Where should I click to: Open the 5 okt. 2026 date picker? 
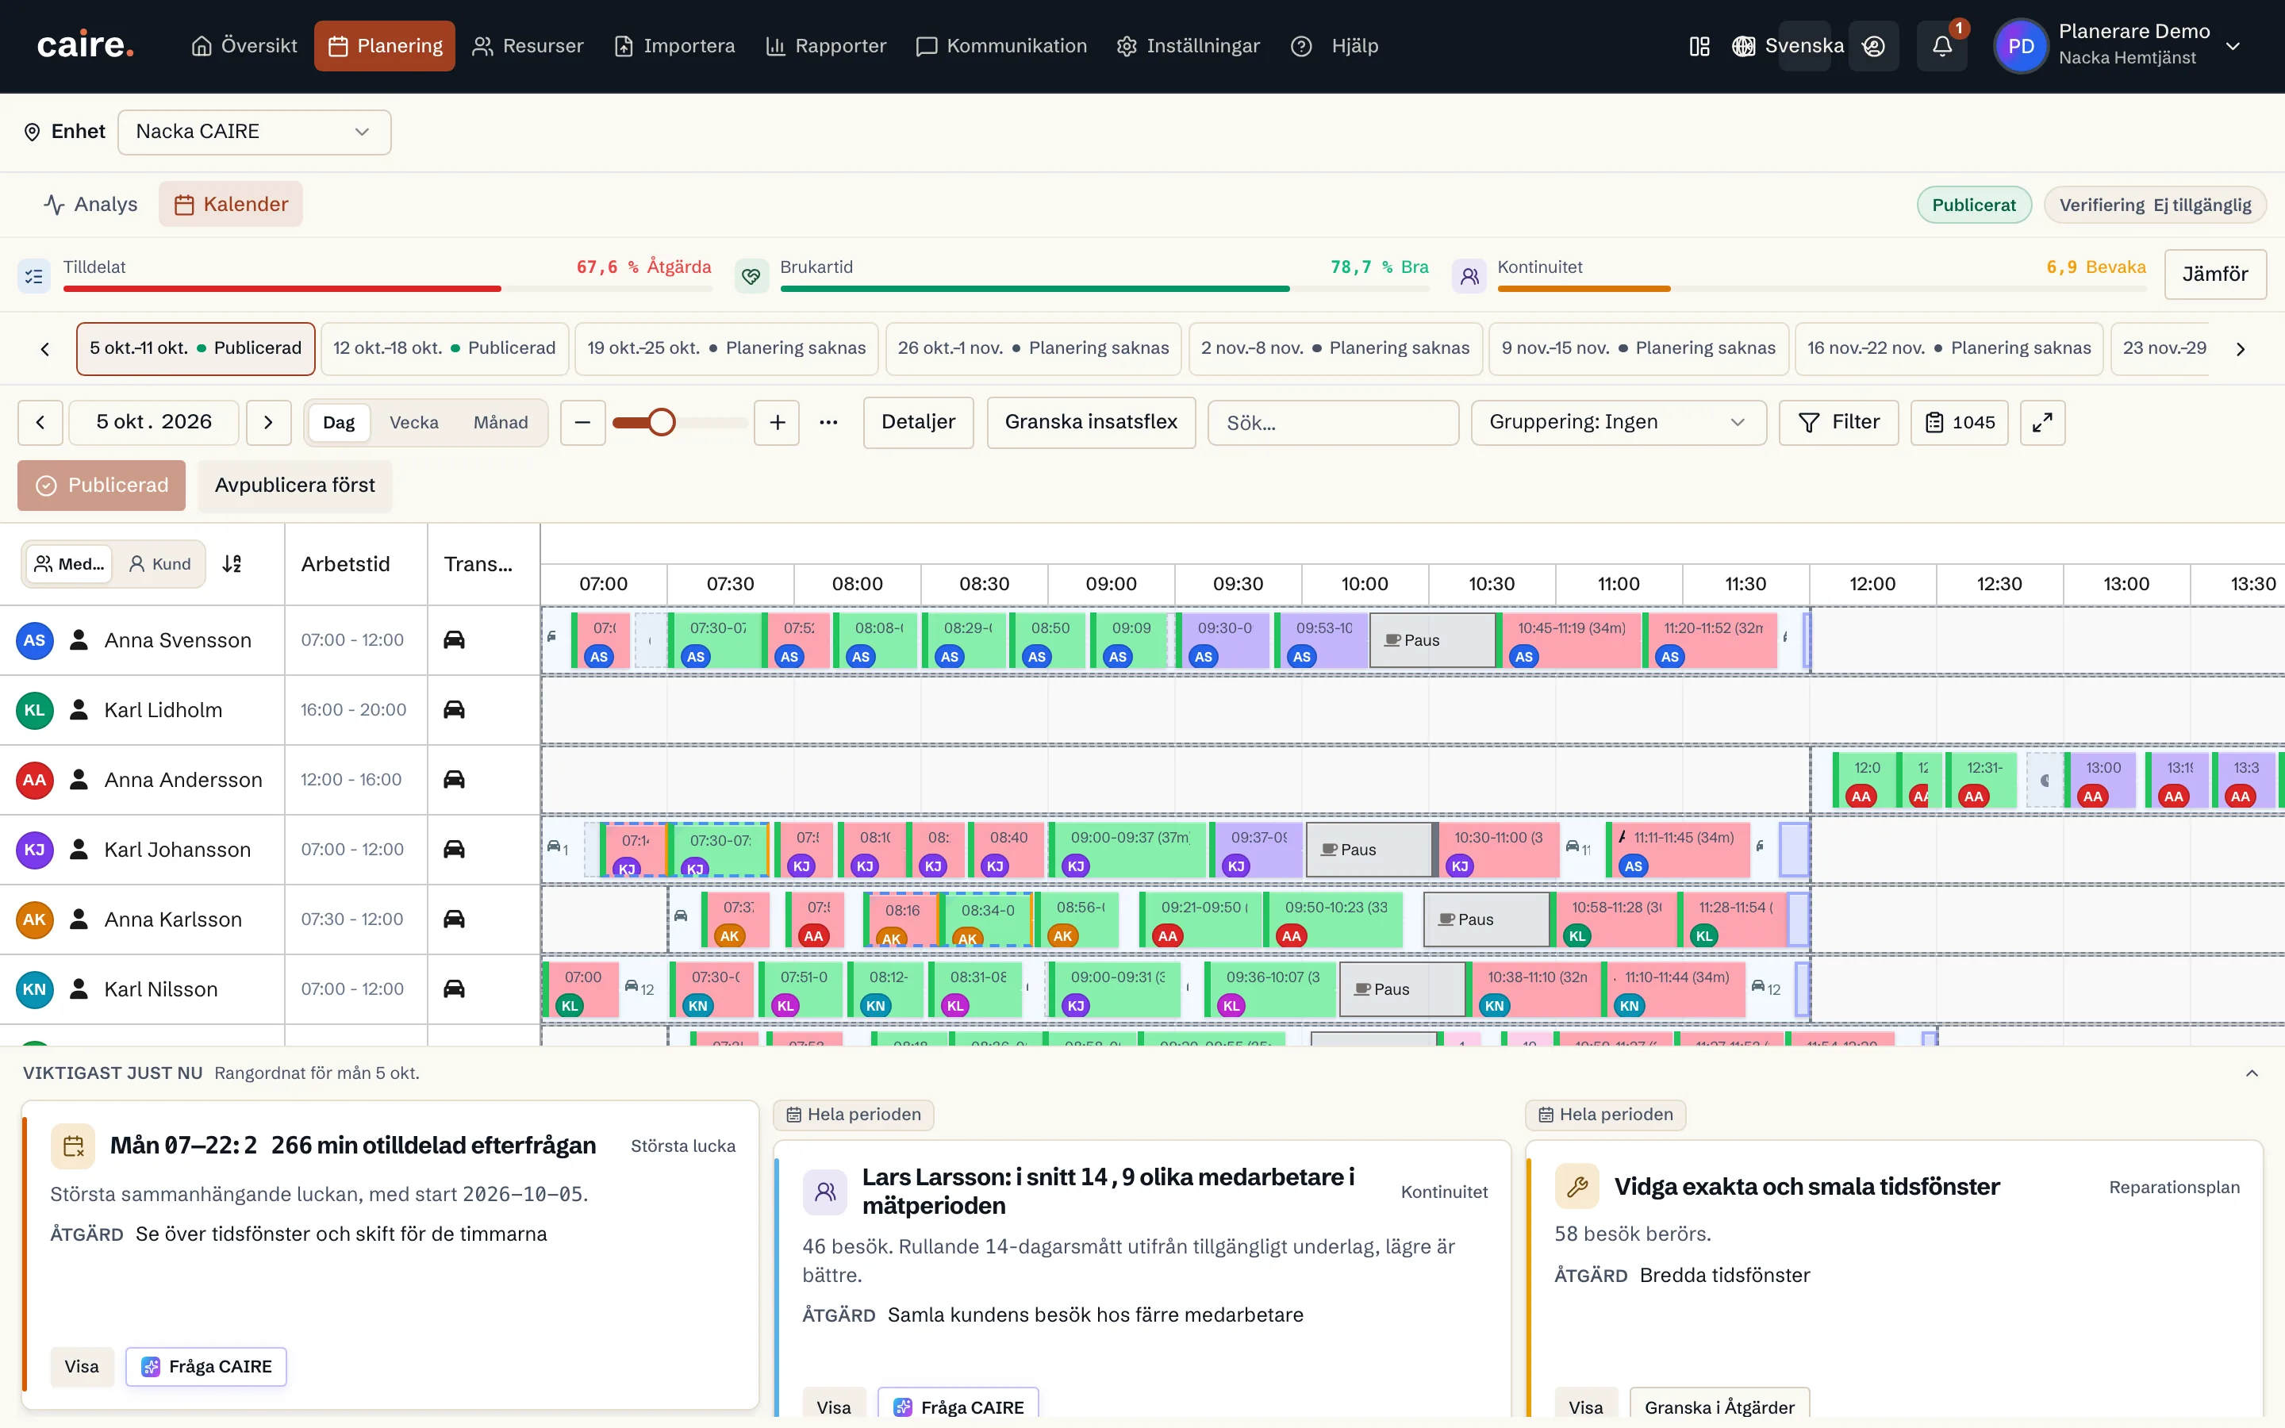point(154,422)
